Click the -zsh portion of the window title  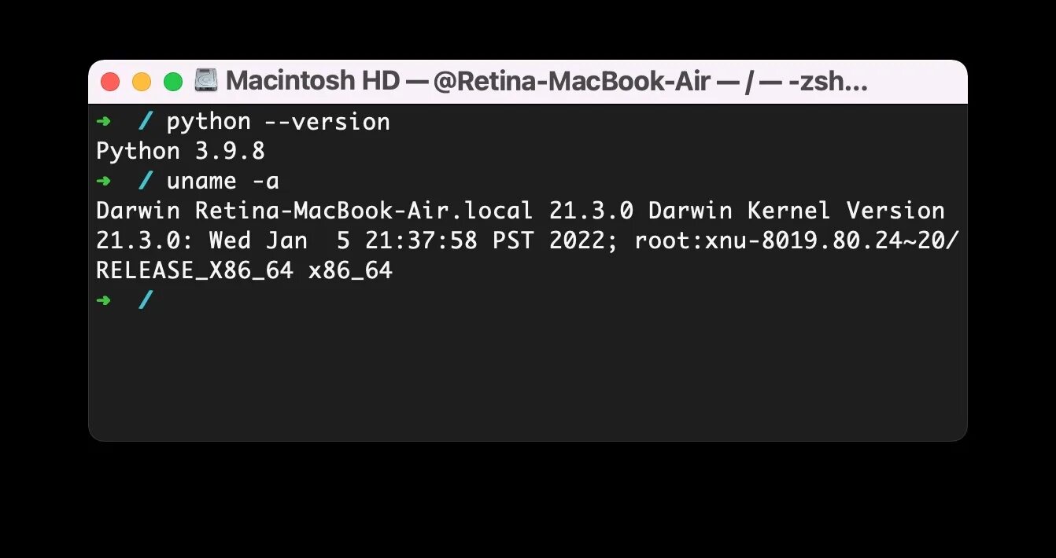point(823,80)
